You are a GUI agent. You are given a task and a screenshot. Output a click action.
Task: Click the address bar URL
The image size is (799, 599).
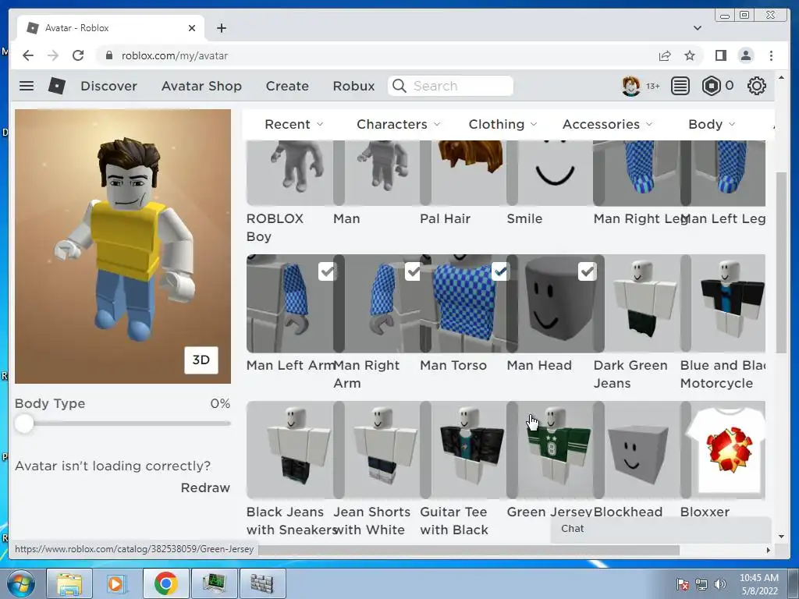coord(174,55)
